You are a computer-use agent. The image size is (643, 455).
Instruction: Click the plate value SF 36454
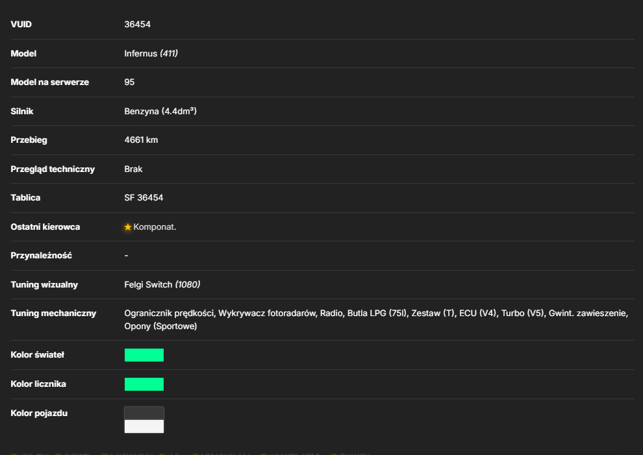click(144, 197)
